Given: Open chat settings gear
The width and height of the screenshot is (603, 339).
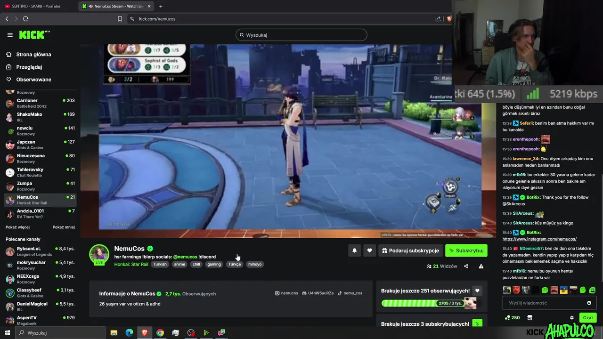Looking at the screenshot, I should [572, 318].
